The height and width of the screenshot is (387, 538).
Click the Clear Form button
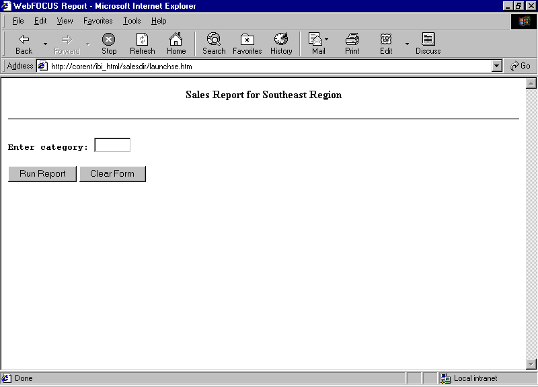tap(112, 174)
